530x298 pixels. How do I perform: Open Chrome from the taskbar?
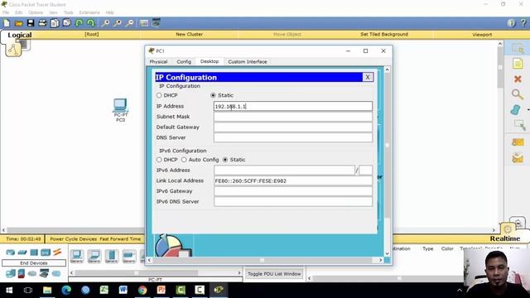pyautogui.click(x=142, y=290)
